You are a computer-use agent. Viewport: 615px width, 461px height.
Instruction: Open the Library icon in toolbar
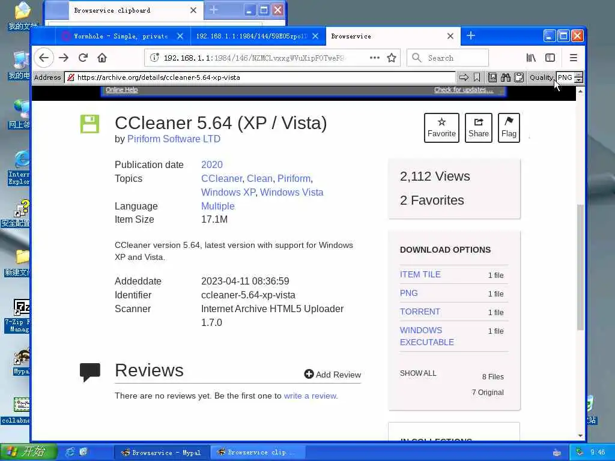[x=531, y=58]
